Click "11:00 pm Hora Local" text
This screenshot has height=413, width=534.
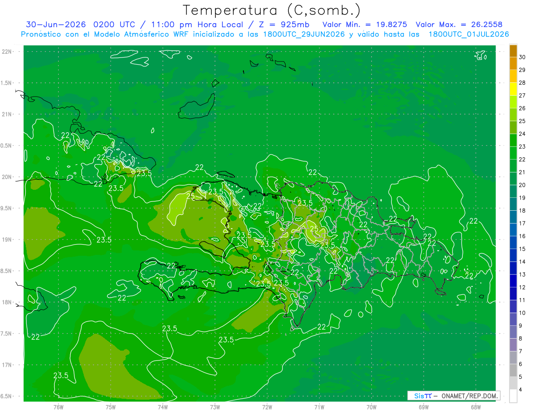point(198,25)
